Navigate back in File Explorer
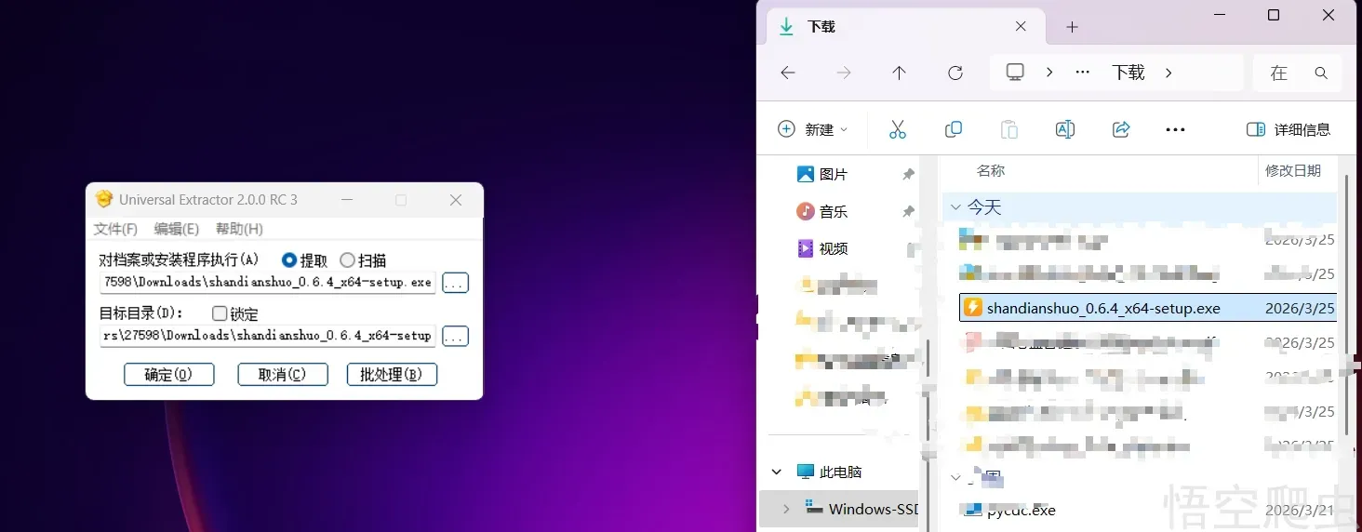 click(788, 73)
